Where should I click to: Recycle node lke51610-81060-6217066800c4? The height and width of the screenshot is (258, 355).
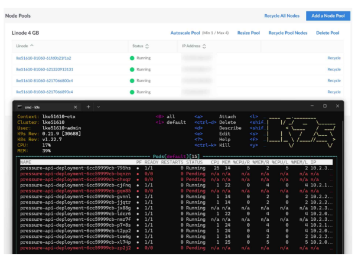pos(334,80)
